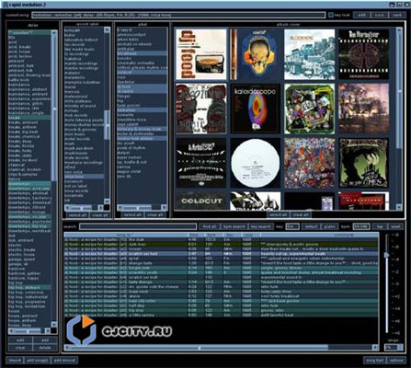Click the back button at top right

(379, 15)
